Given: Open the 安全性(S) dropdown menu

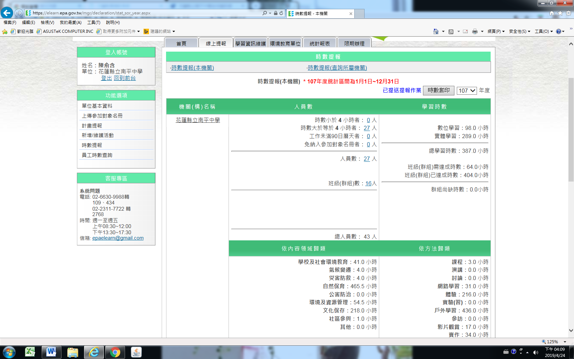Looking at the screenshot, I should click(x=519, y=31).
